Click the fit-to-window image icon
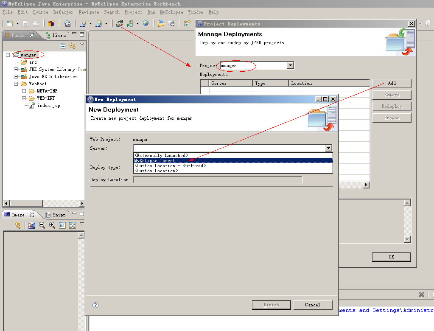Viewport: 434px width, 331px height. 72,226
